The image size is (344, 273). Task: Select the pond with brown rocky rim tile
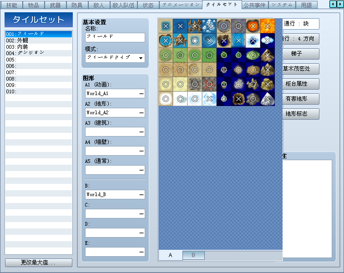point(166,40)
